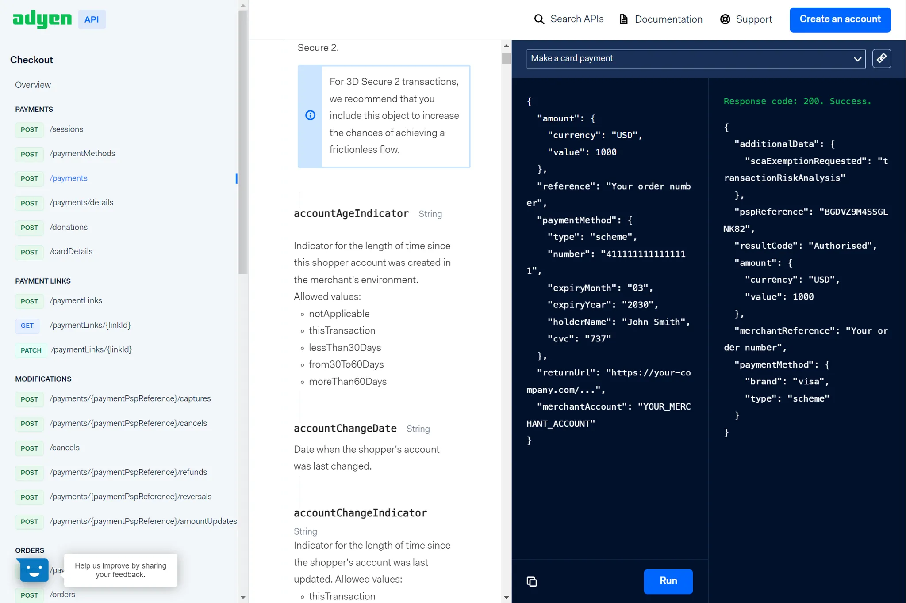Screen dimensions: 906x603
Task: Click the Adyen logo
Action: pos(42,19)
